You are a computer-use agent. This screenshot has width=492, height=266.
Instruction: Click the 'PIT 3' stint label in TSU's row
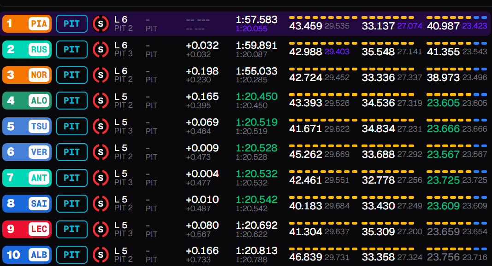pos(123,131)
